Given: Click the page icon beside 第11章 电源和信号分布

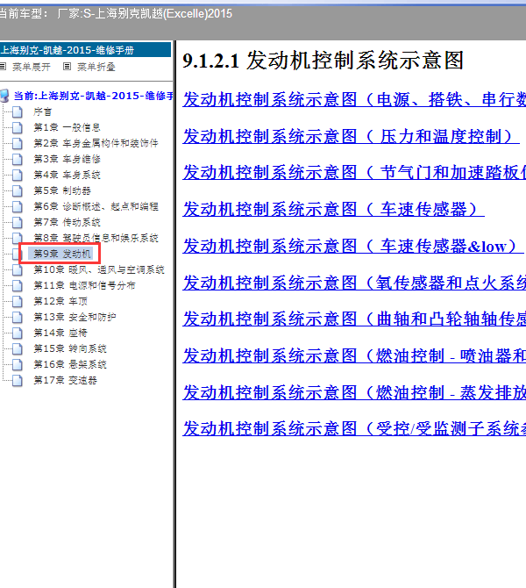Looking at the screenshot, I should click(x=17, y=285).
